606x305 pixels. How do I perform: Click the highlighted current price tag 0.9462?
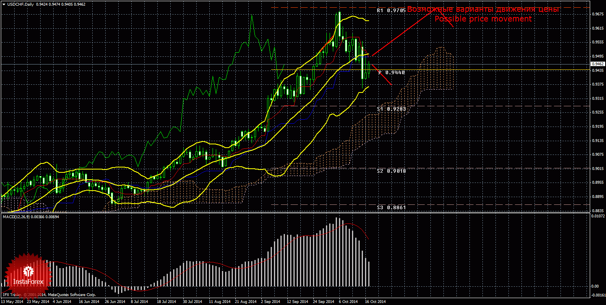coord(598,64)
